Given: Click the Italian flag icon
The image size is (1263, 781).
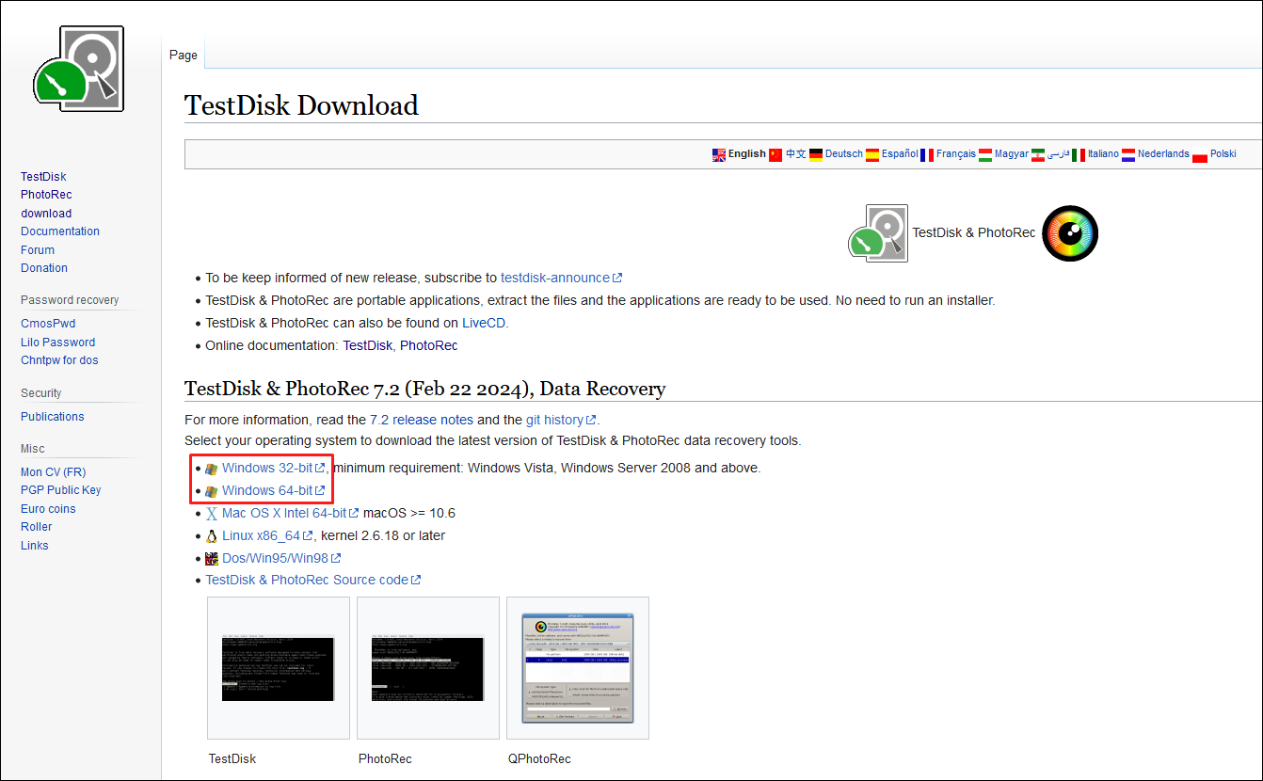Looking at the screenshot, I should point(1079,154).
